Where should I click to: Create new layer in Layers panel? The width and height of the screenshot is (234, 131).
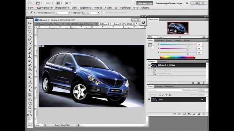pyautogui.click(x=199, y=114)
